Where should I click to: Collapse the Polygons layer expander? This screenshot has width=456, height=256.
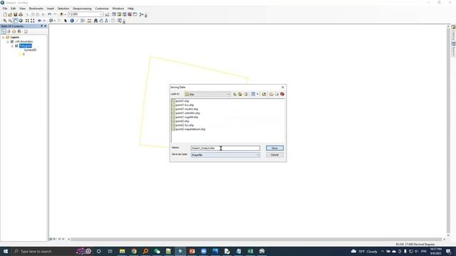pos(12,46)
